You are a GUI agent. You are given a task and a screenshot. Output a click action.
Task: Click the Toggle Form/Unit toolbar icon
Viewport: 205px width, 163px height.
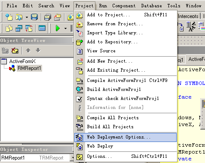29,28
